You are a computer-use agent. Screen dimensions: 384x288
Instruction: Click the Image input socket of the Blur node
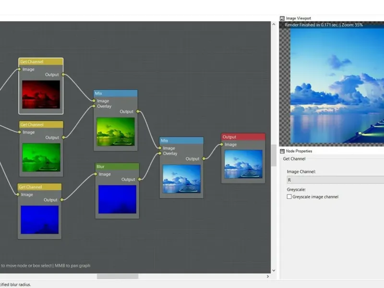[x=96, y=174]
